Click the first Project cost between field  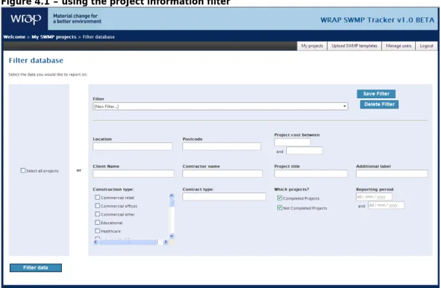coord(292,142)
